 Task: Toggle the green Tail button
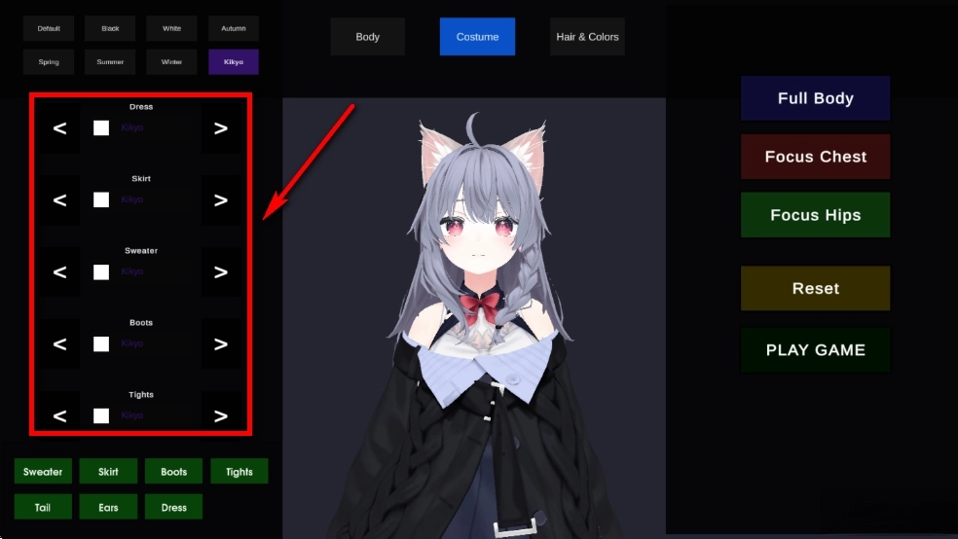pos(43,507)
